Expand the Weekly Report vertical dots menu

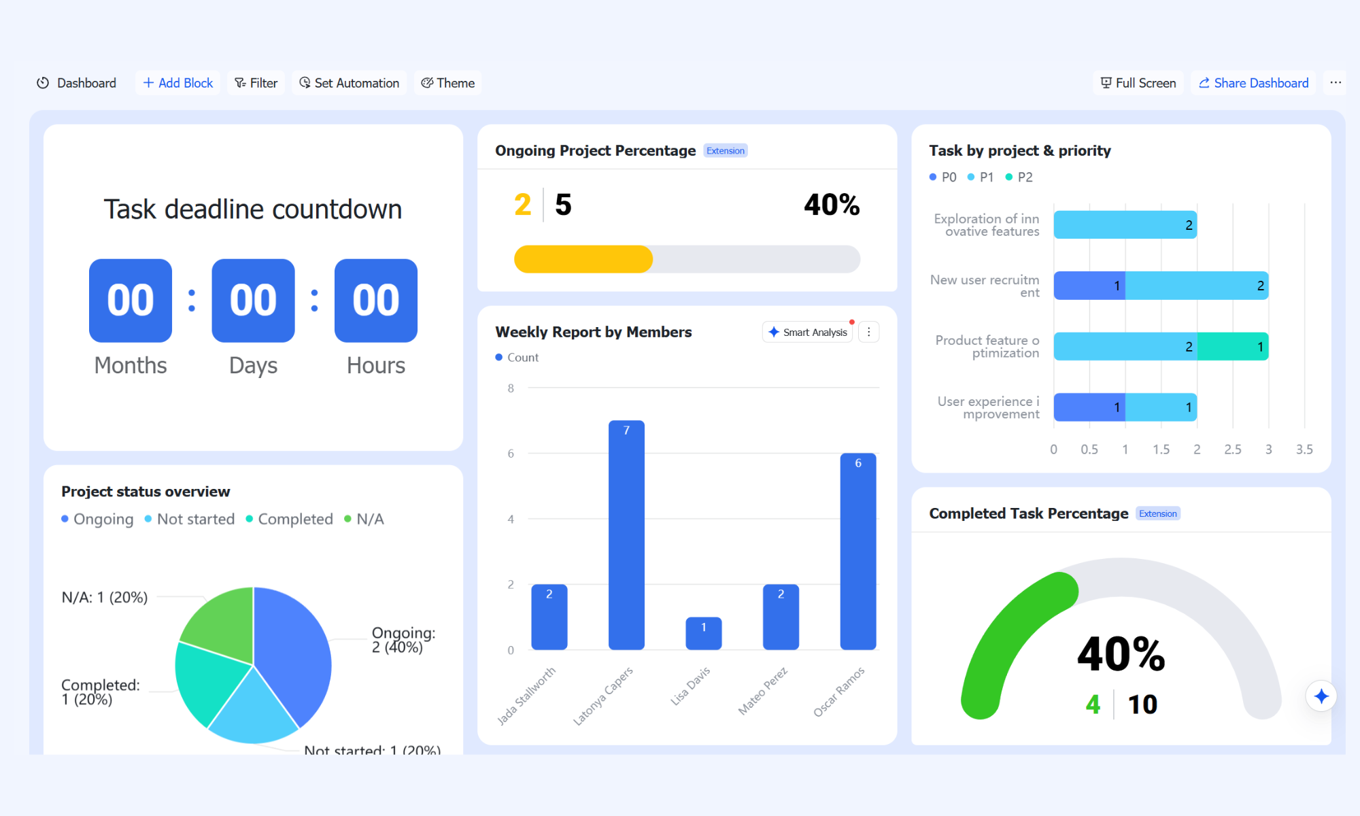point(868,332)
